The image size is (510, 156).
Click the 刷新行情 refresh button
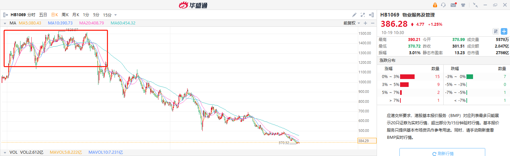(x=442, y=153)
